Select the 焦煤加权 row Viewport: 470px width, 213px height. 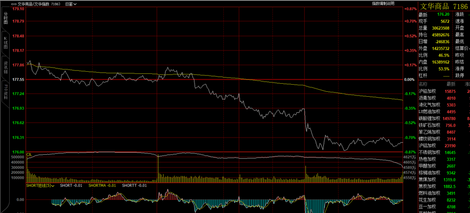(444, 180)
